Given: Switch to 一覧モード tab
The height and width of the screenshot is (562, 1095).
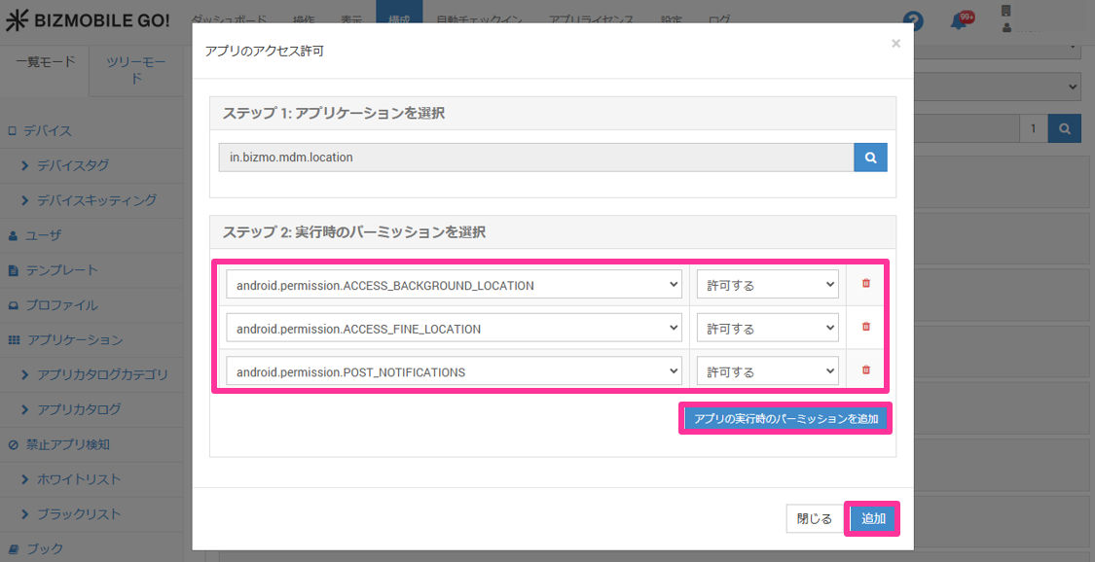Looking at the screenshot, I should [45, 62].
